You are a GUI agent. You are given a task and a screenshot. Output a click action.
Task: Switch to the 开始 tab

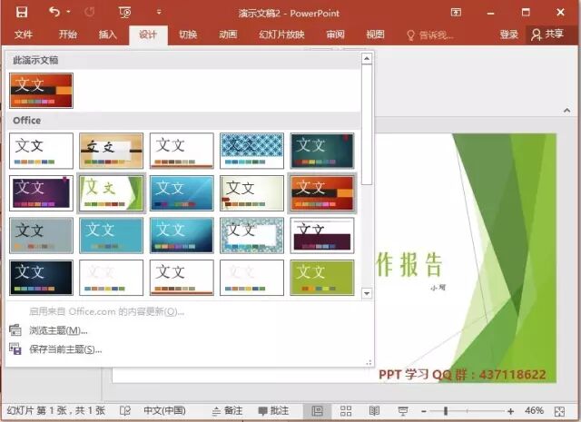(x=68, y=34)
